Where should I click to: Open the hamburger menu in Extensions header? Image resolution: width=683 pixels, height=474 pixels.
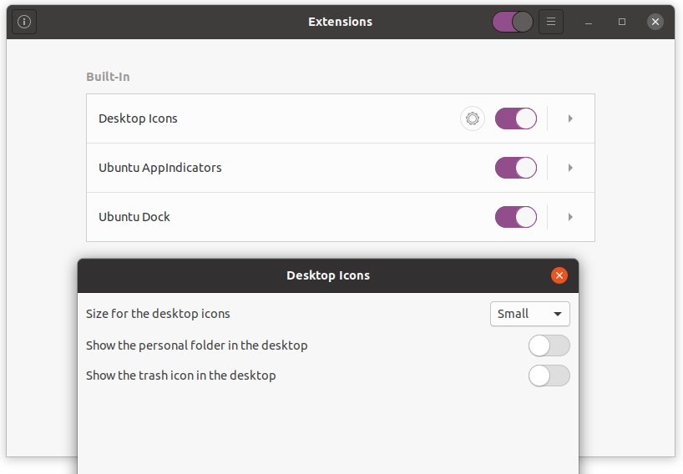[551, 22]
